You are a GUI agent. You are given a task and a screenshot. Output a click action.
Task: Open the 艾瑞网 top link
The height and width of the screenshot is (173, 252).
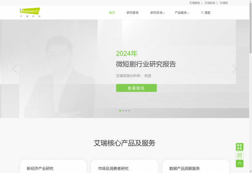coord(224,3)
